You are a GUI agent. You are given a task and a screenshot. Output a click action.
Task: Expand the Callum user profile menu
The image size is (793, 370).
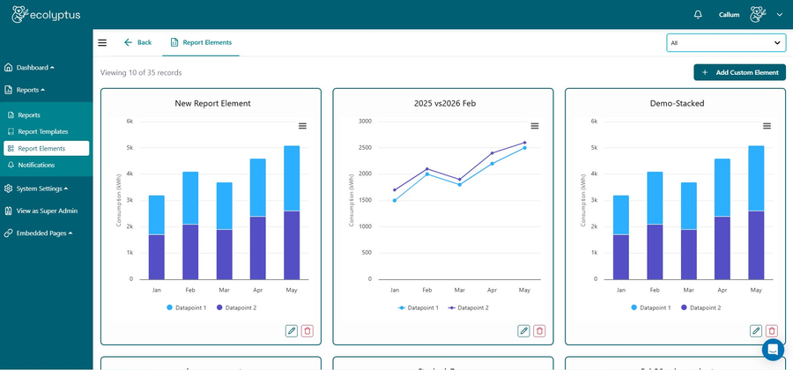(x=779, y=15)
